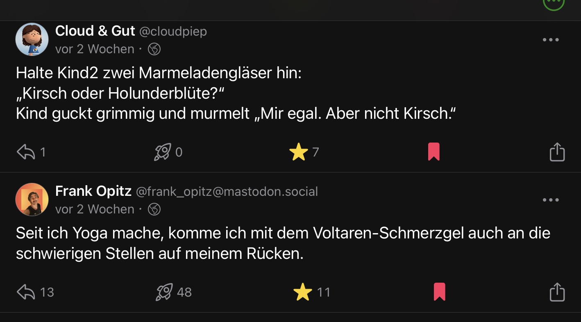Boost Frank Opitz's Voltaren post

164,292
